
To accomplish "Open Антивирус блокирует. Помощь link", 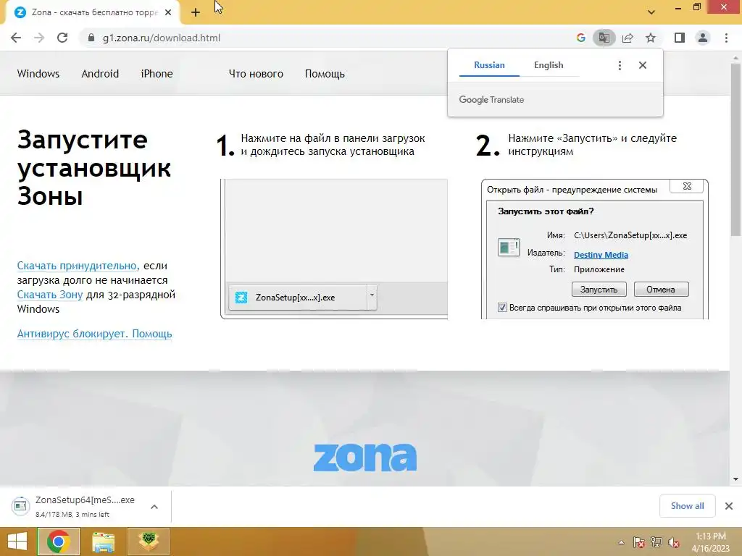I will click(x=94, y=334).
